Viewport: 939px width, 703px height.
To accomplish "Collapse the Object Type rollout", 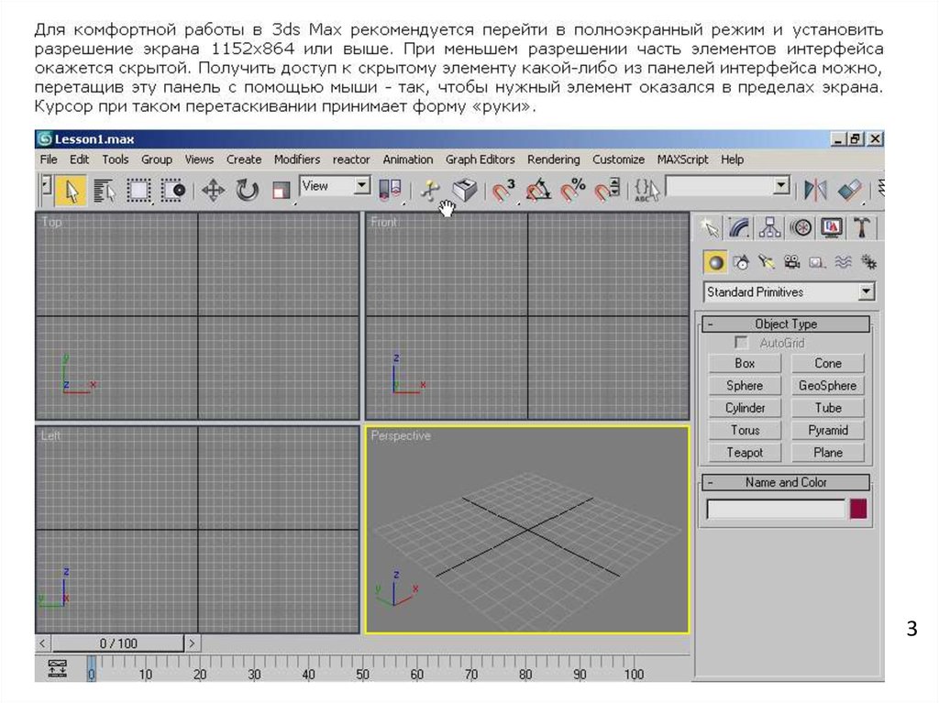I will 785,324.
